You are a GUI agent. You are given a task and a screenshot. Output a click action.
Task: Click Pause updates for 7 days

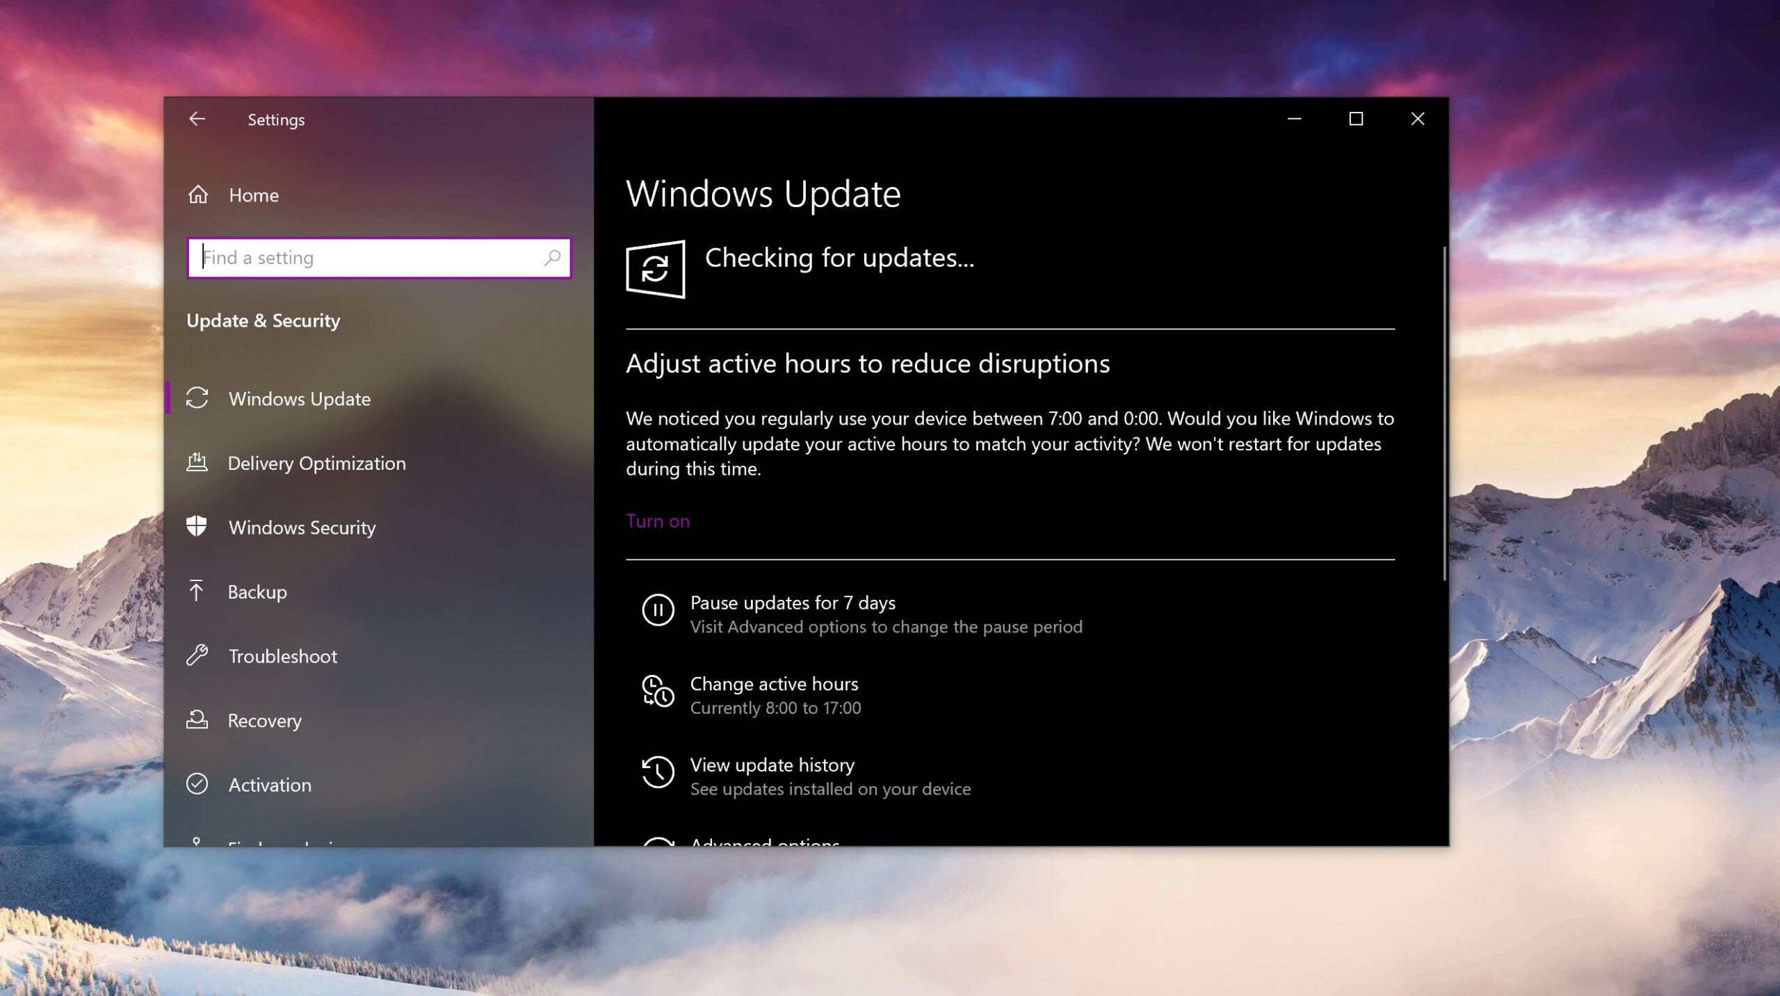[x=793, y=603]
